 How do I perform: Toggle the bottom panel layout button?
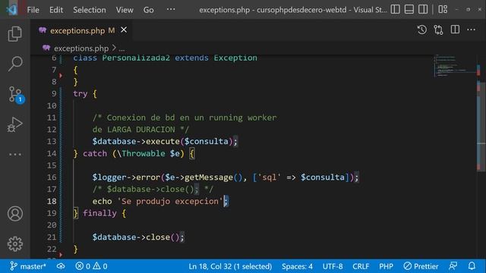click(x=409, y=9)
